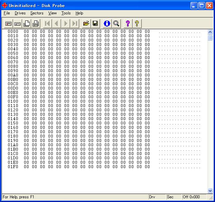
Task: Go to first sector button
Action: pos(47,23)
